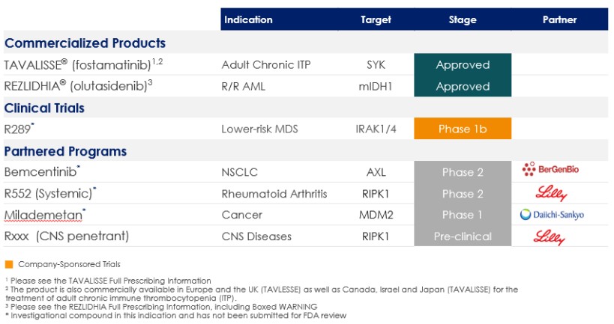Select the Stage column header

point(463,19)
